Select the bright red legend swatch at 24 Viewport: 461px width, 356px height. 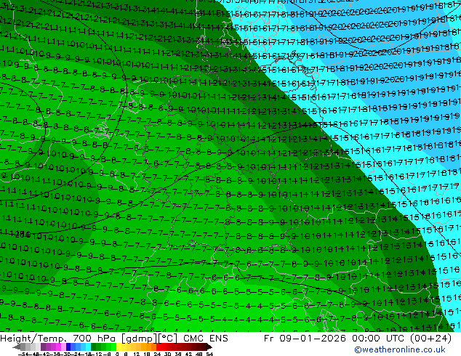click(x=159, y=347)
